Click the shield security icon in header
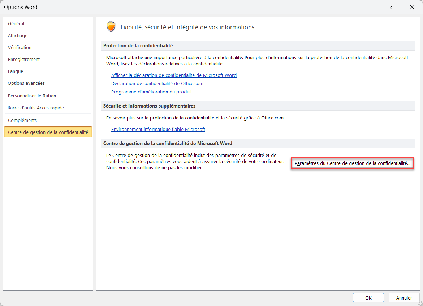The image size is (423, 306). coord(111,27)
